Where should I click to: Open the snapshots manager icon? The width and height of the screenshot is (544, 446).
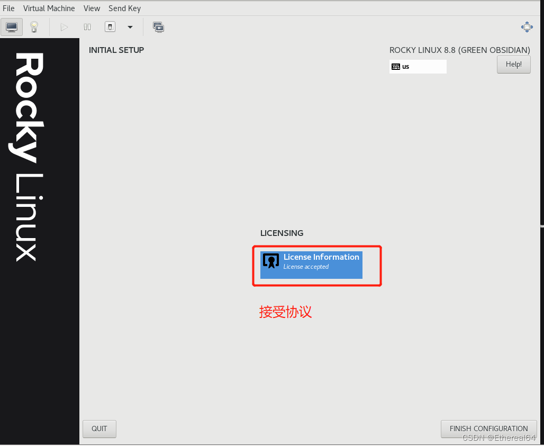point(159,27)
